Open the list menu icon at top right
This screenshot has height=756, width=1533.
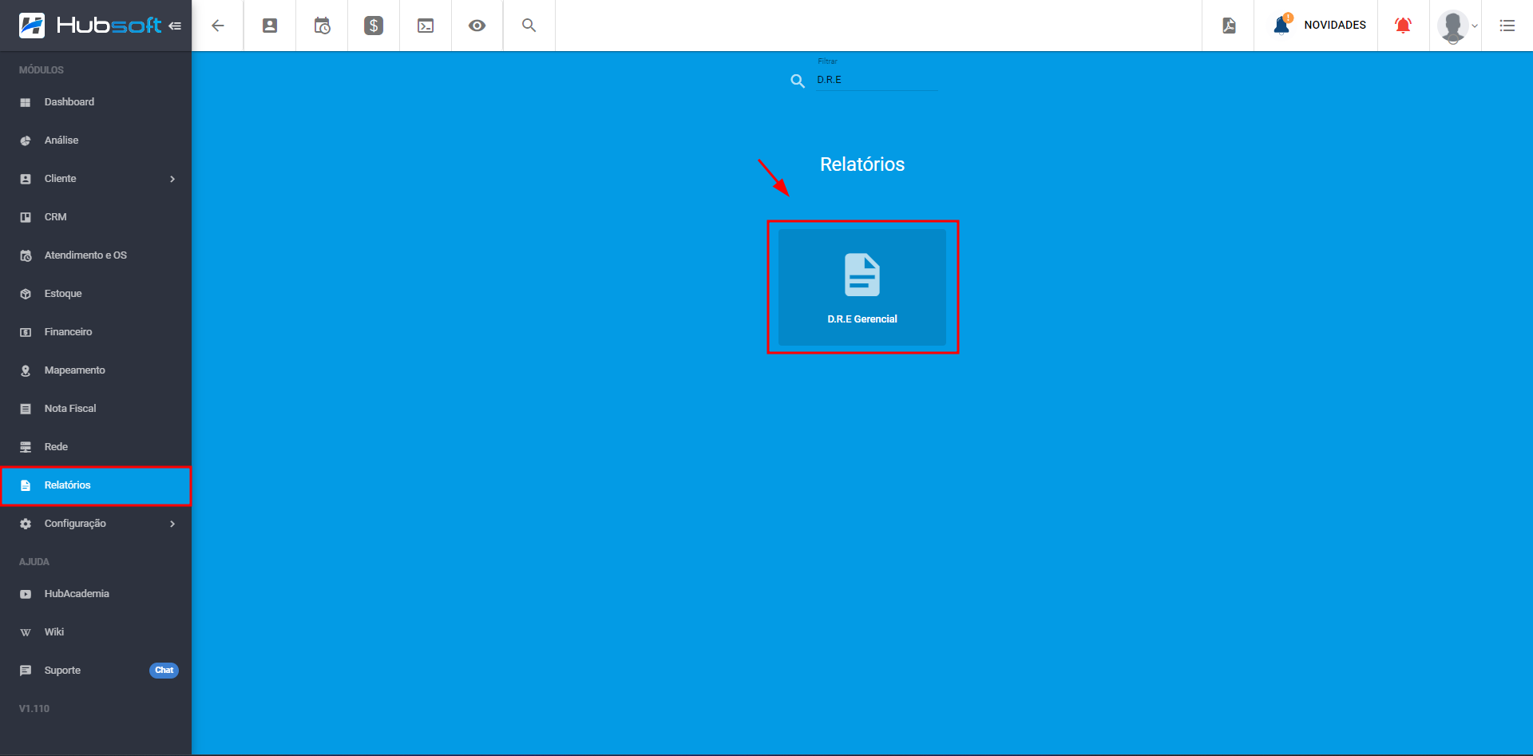tap(1507, 26)
